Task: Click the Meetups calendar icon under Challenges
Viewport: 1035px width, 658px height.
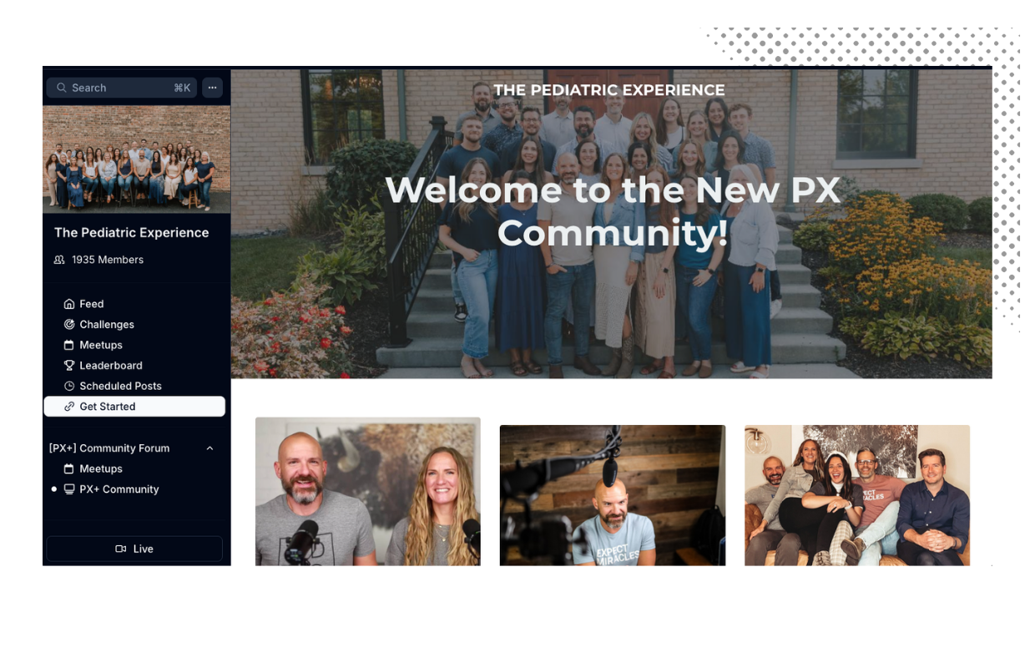Action: (x=69, y=345)
